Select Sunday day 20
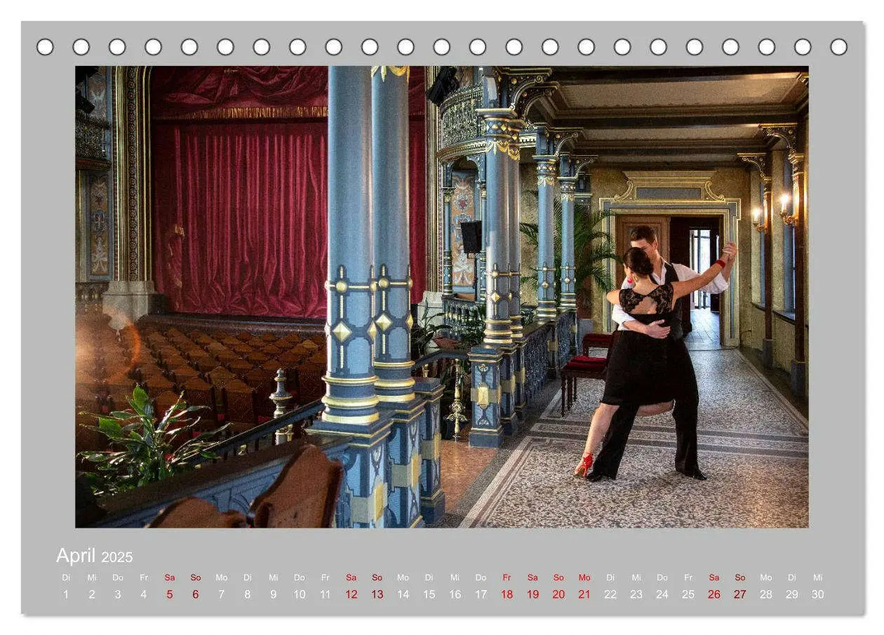Viewport: 884px width, 635px height. click(558, 594)
